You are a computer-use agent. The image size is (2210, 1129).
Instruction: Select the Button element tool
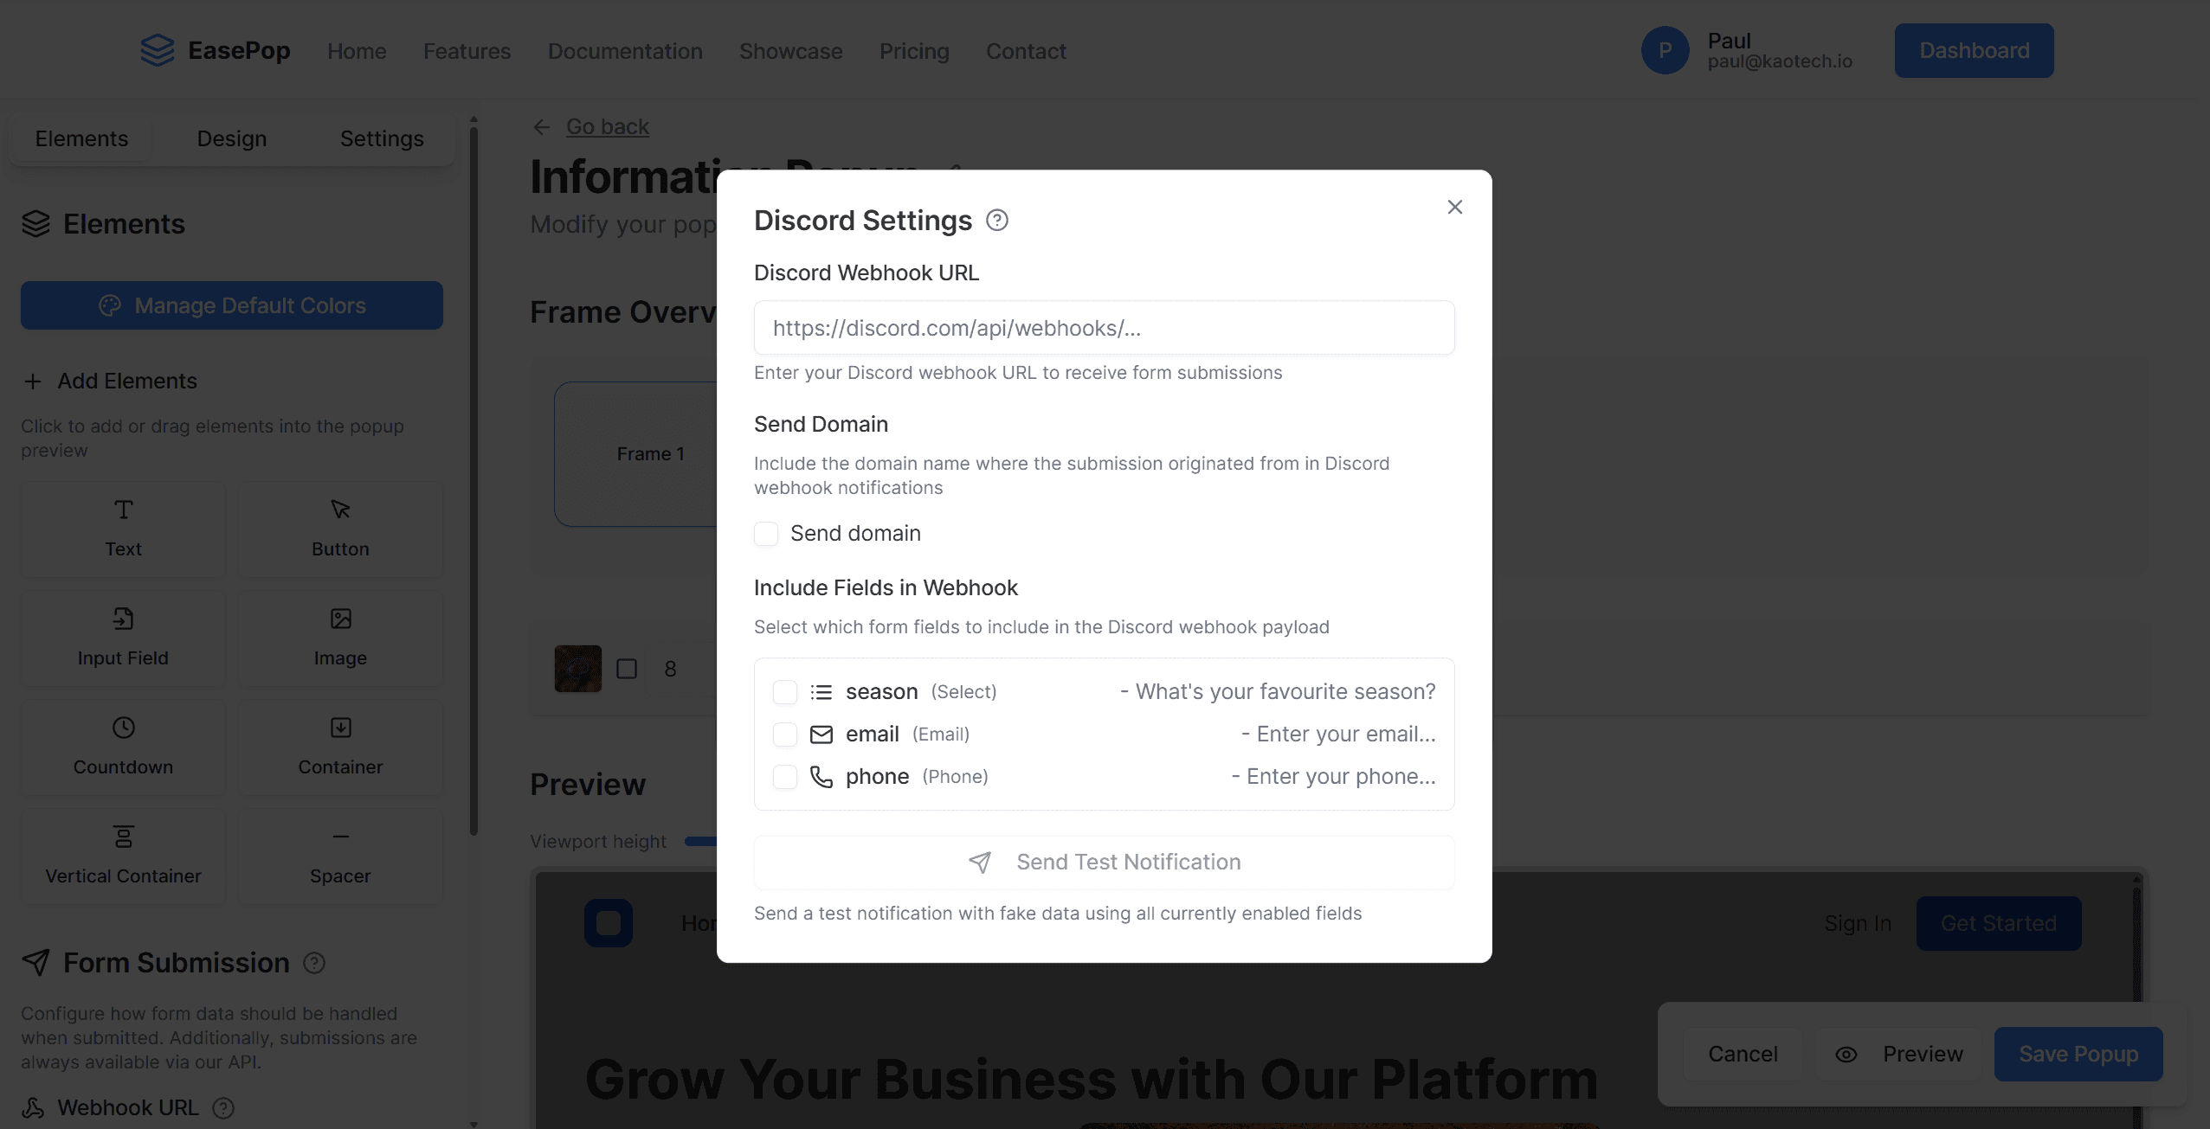click(x=339, y=529)
